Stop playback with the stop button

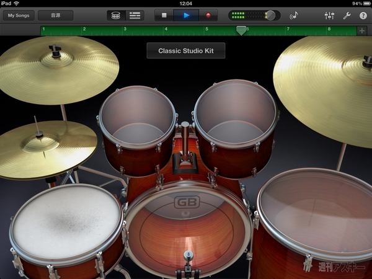point(164,15)
